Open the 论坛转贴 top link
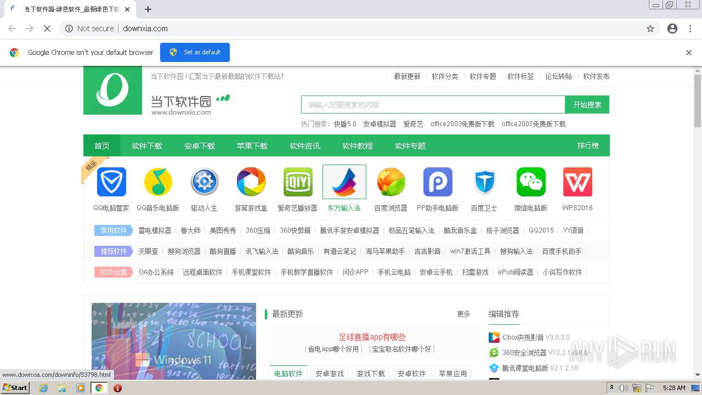702x395 pixels. 558,77
